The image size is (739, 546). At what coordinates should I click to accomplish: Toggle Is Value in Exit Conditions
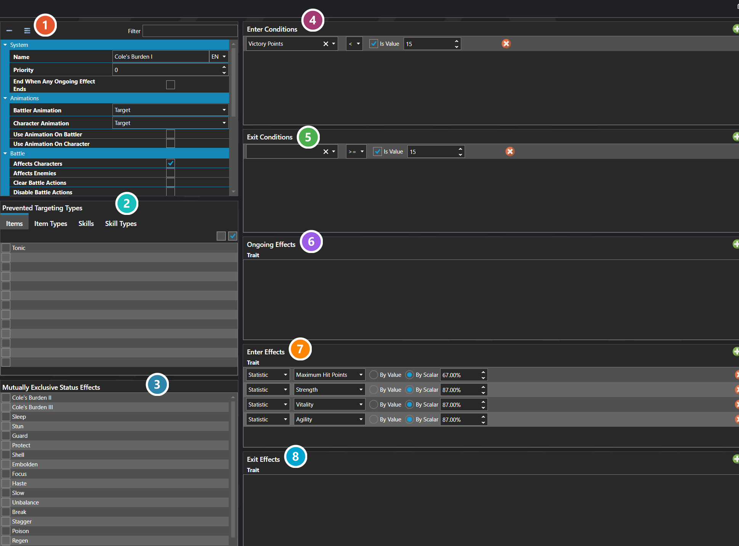tap(377, 152)
